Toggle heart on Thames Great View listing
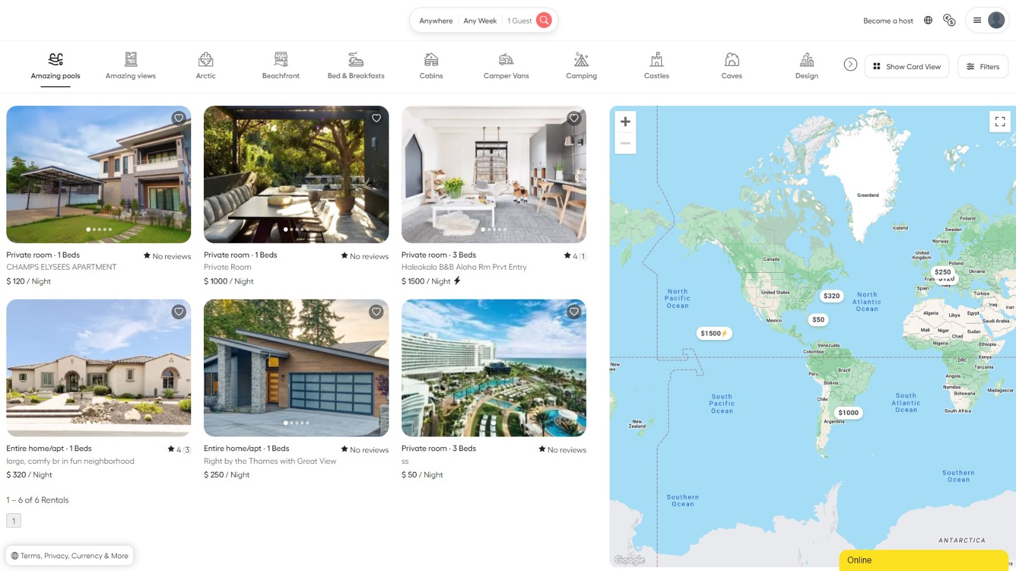The height and width of the screenshot is (571, 1016). (377, 312)
